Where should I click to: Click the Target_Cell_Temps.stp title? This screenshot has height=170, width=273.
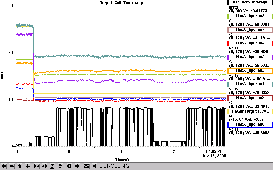[121, 3]
